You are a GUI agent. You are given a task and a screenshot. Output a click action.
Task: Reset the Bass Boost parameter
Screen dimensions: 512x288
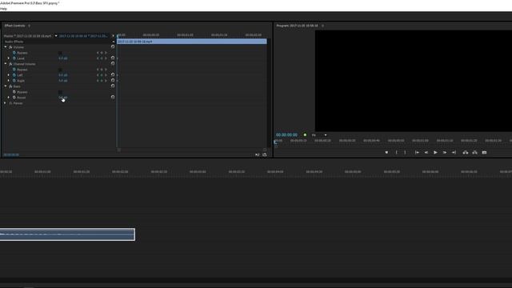pos(113,98)
